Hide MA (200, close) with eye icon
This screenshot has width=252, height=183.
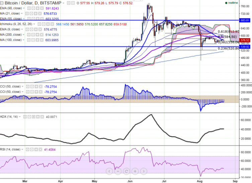pos(28,35)
